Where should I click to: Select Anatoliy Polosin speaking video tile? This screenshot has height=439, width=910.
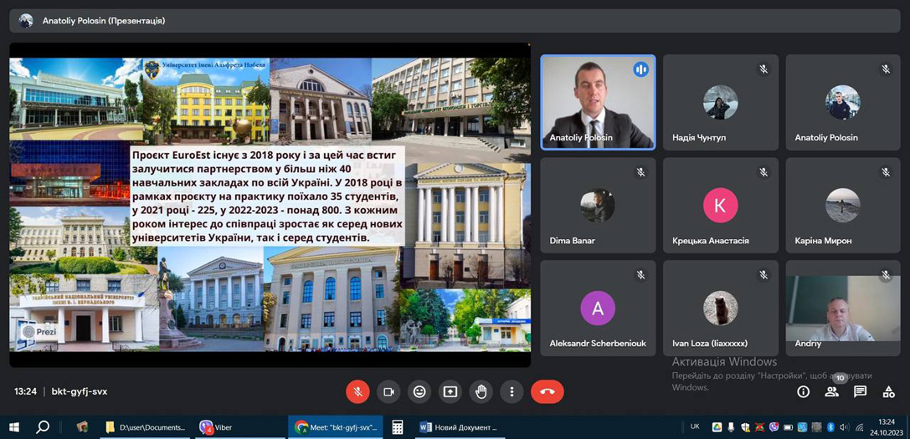pyautogui.click(x=599, y=103)
